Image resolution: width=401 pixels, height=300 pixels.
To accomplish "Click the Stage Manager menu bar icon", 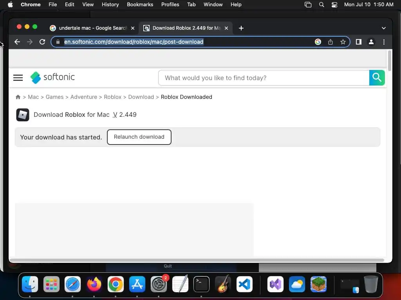I will [x=308, y=5].
